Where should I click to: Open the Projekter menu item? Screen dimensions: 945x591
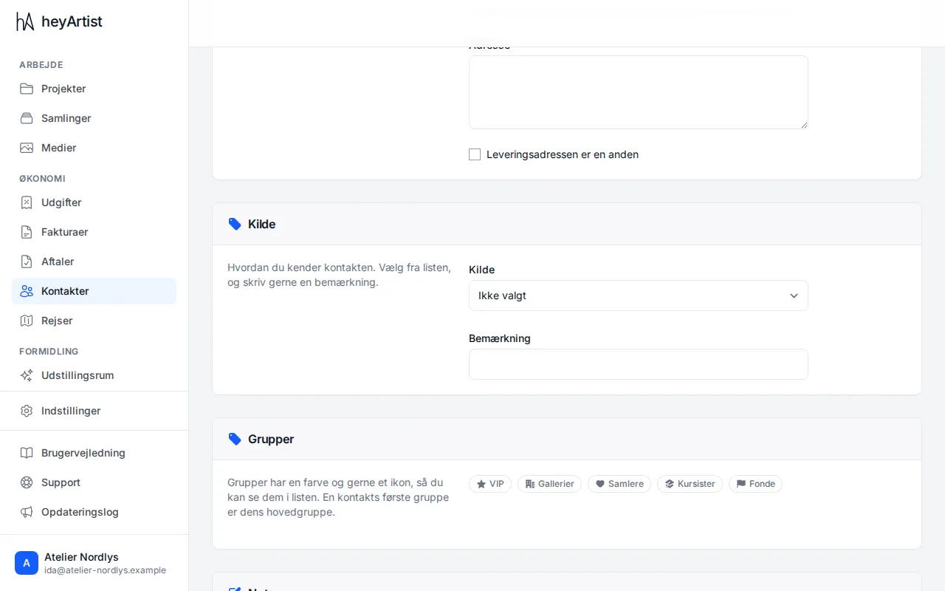point(94,89)
